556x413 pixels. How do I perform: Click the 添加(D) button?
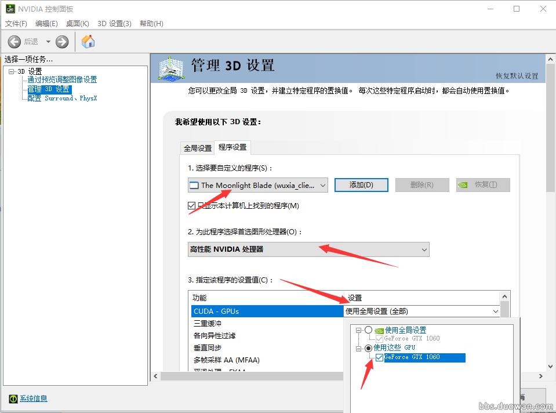click(361, 185)
